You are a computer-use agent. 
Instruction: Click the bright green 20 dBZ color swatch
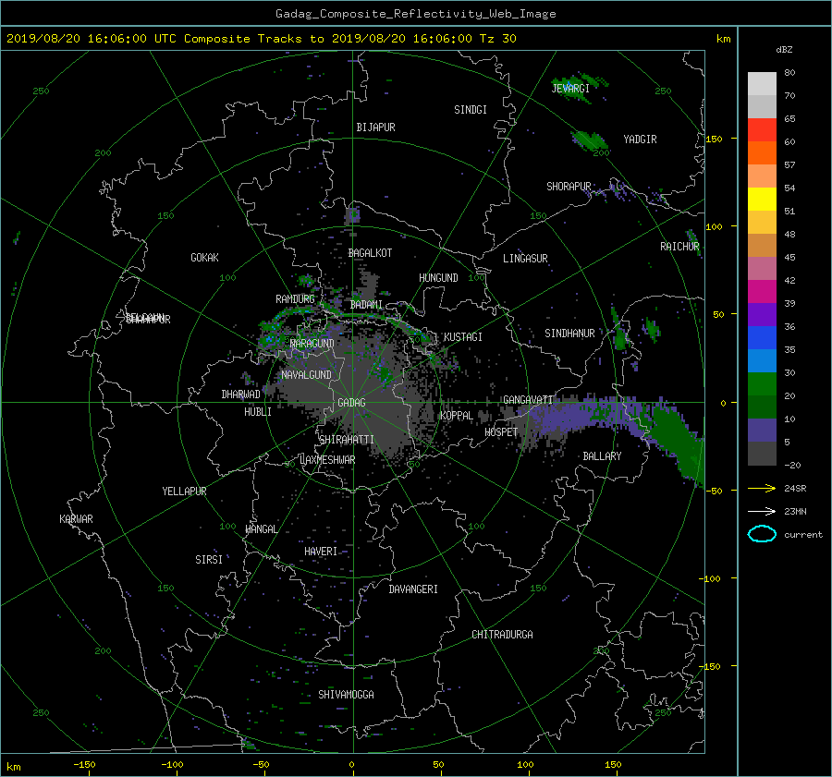(762, 384)
